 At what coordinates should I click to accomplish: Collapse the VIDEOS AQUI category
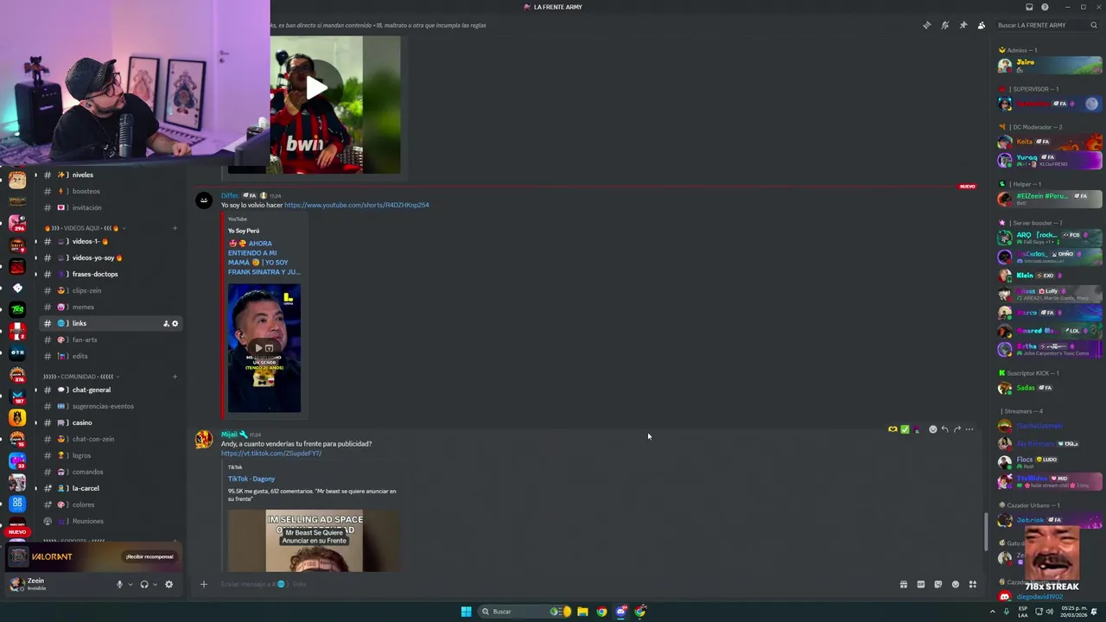pos(84,228)
